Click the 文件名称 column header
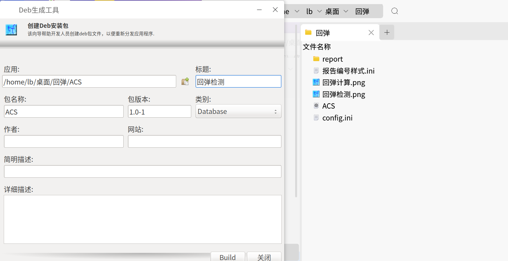This screenshot has width=508, height=261. pyautogui.click(x=317, y=47)
